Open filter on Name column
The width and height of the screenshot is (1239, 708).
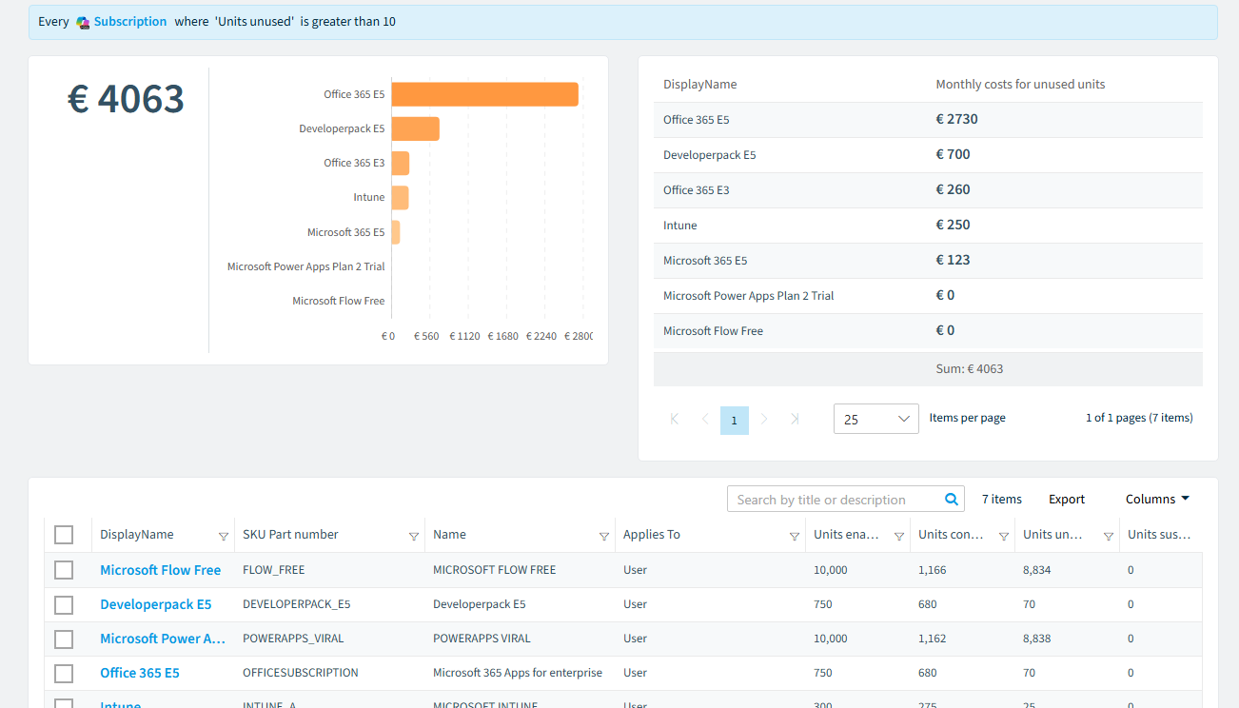(604, 537)
